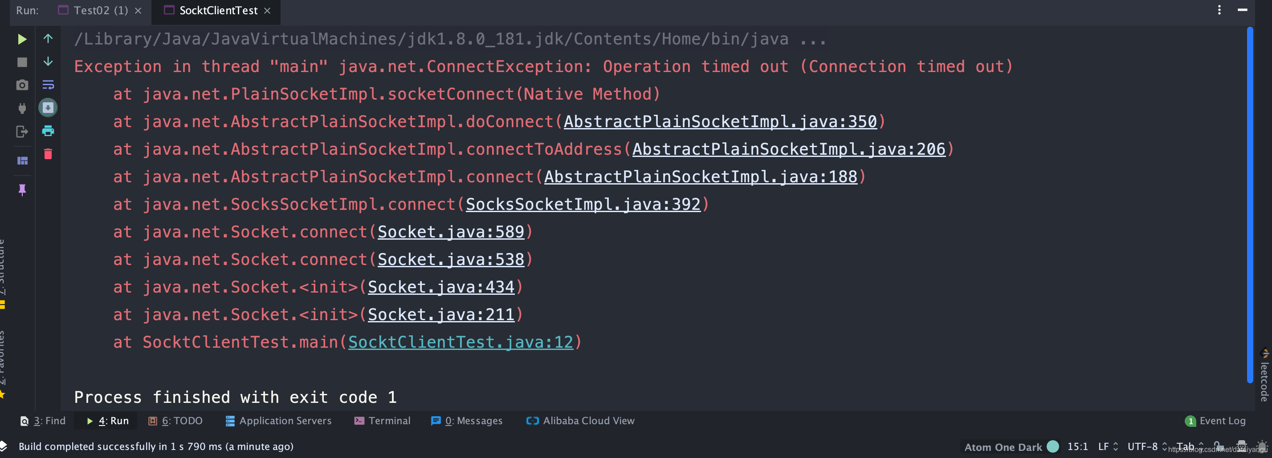
Task: Open the Terminal tool window
Action: point(382,421)
